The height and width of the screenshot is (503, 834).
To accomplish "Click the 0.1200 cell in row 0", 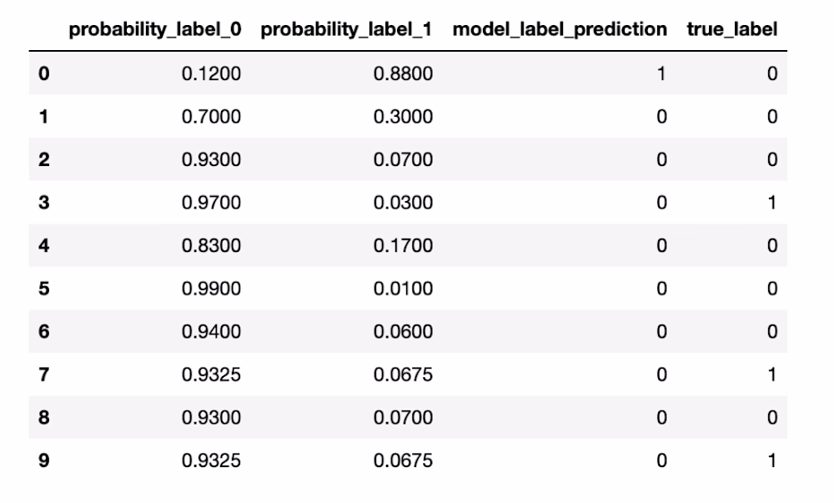I will pyautogui.click(x=211, y=73).
